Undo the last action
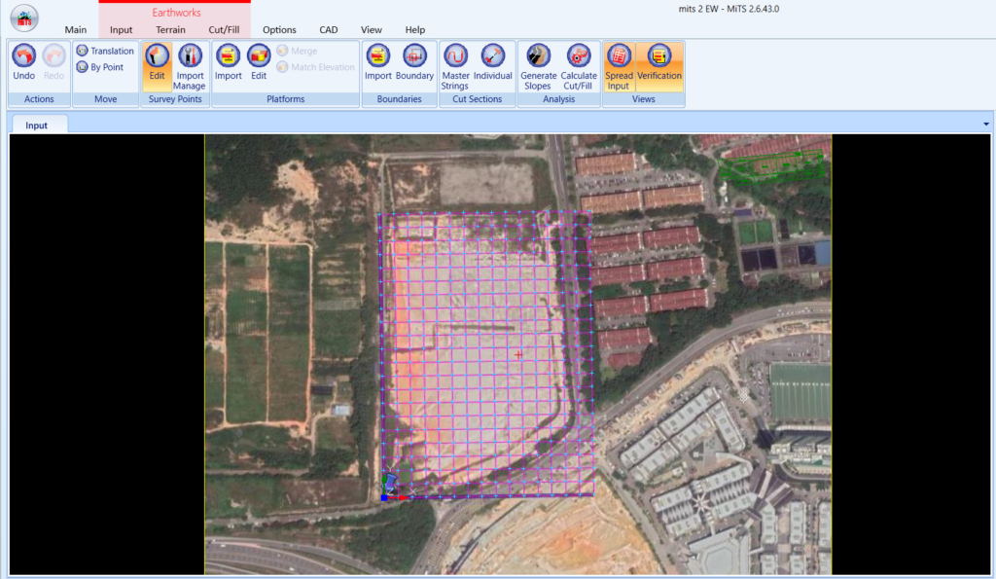Image resolution: width=996 pixels, height=579 pixels. 24,62
